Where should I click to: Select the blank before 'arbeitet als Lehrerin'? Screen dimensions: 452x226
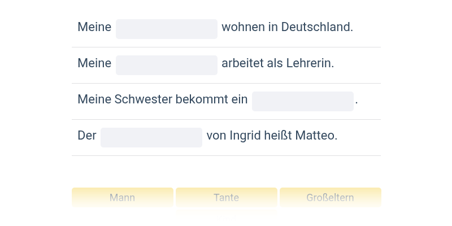click(x=167, y=65)
